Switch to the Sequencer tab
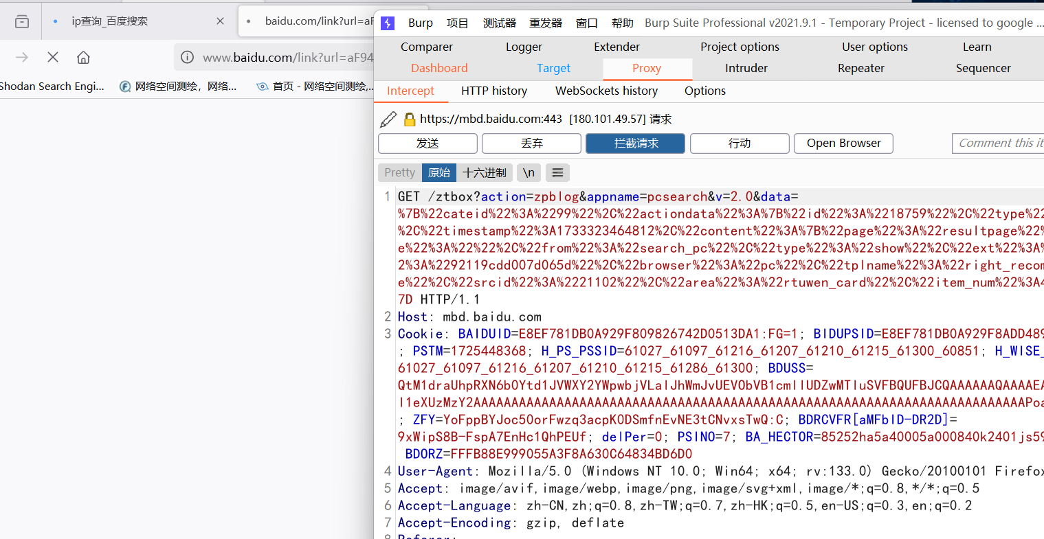 [x=984, y=68]
